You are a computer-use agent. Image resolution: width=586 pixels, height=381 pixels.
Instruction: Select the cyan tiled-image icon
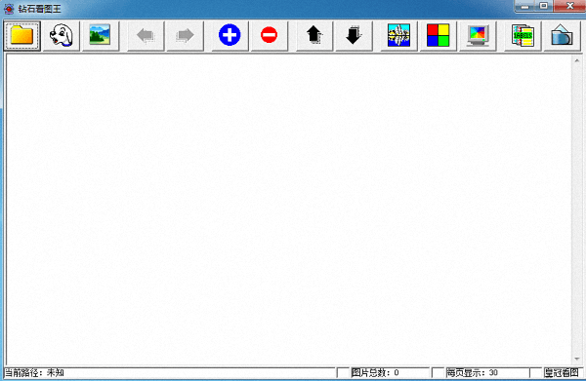pos(398,36)
